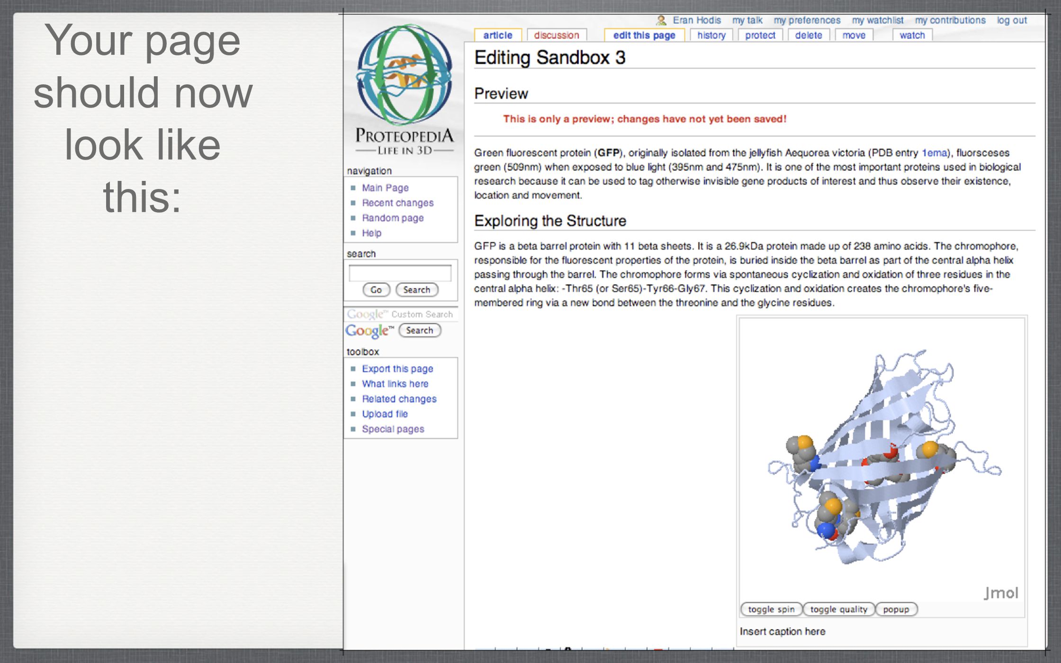Open Special pages link
Viewport: 1061px width, 663px height.
tap(393, 429)
